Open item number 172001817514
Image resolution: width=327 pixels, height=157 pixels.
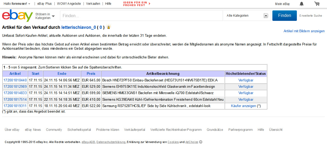(x=15, y=99)
